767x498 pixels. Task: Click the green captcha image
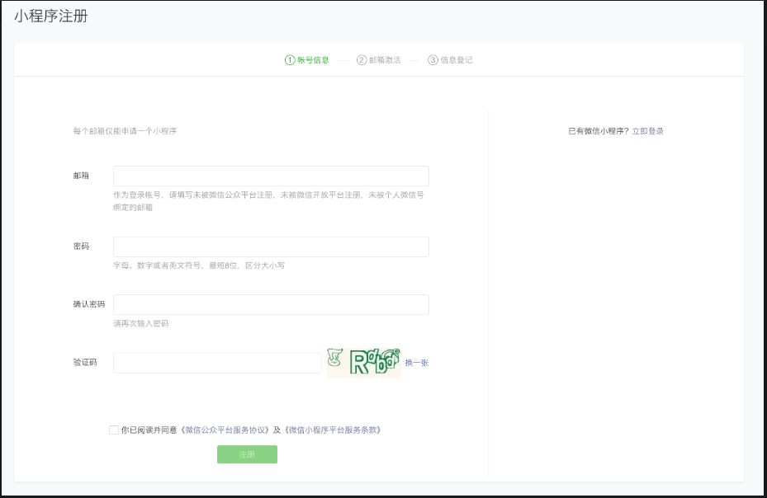(364, 363)
